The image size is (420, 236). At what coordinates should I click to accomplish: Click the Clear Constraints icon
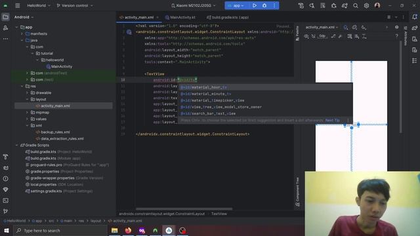coord(333,36)
